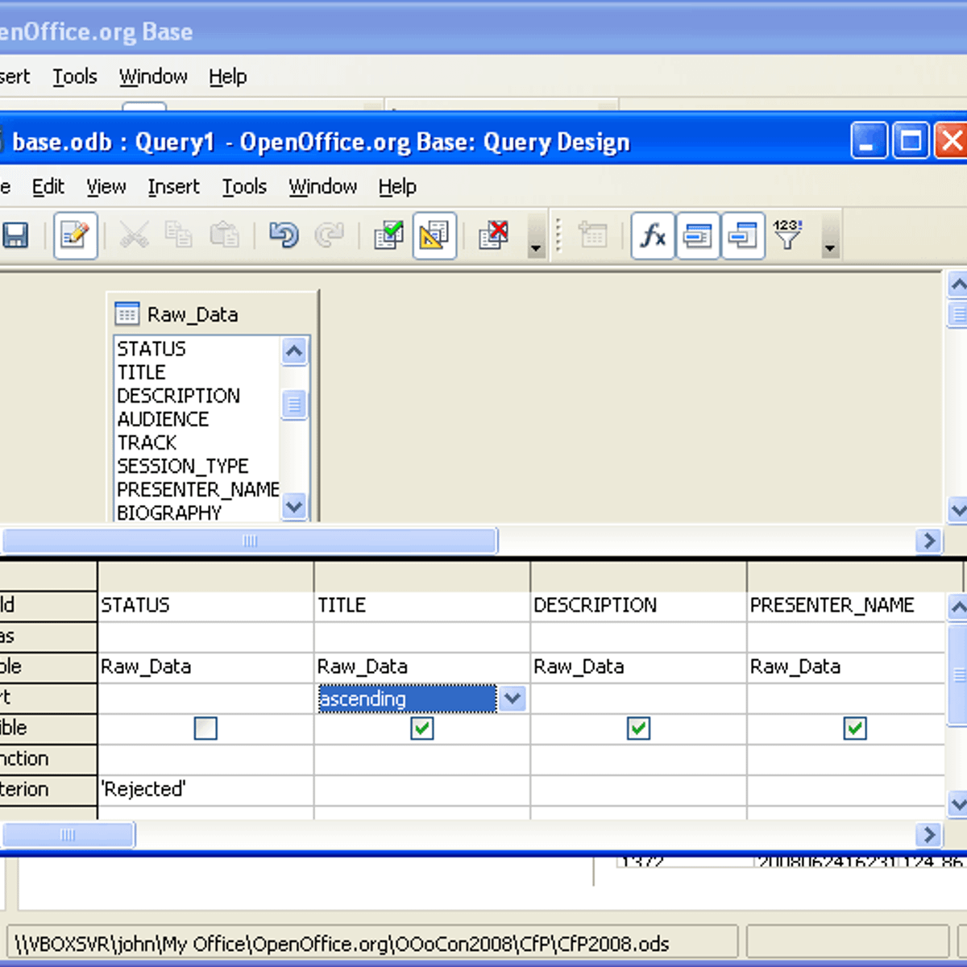Uncheck Visible checkbox for PRESENTER_NAME column
Screen dimensions: 967x967
(855, 728)
